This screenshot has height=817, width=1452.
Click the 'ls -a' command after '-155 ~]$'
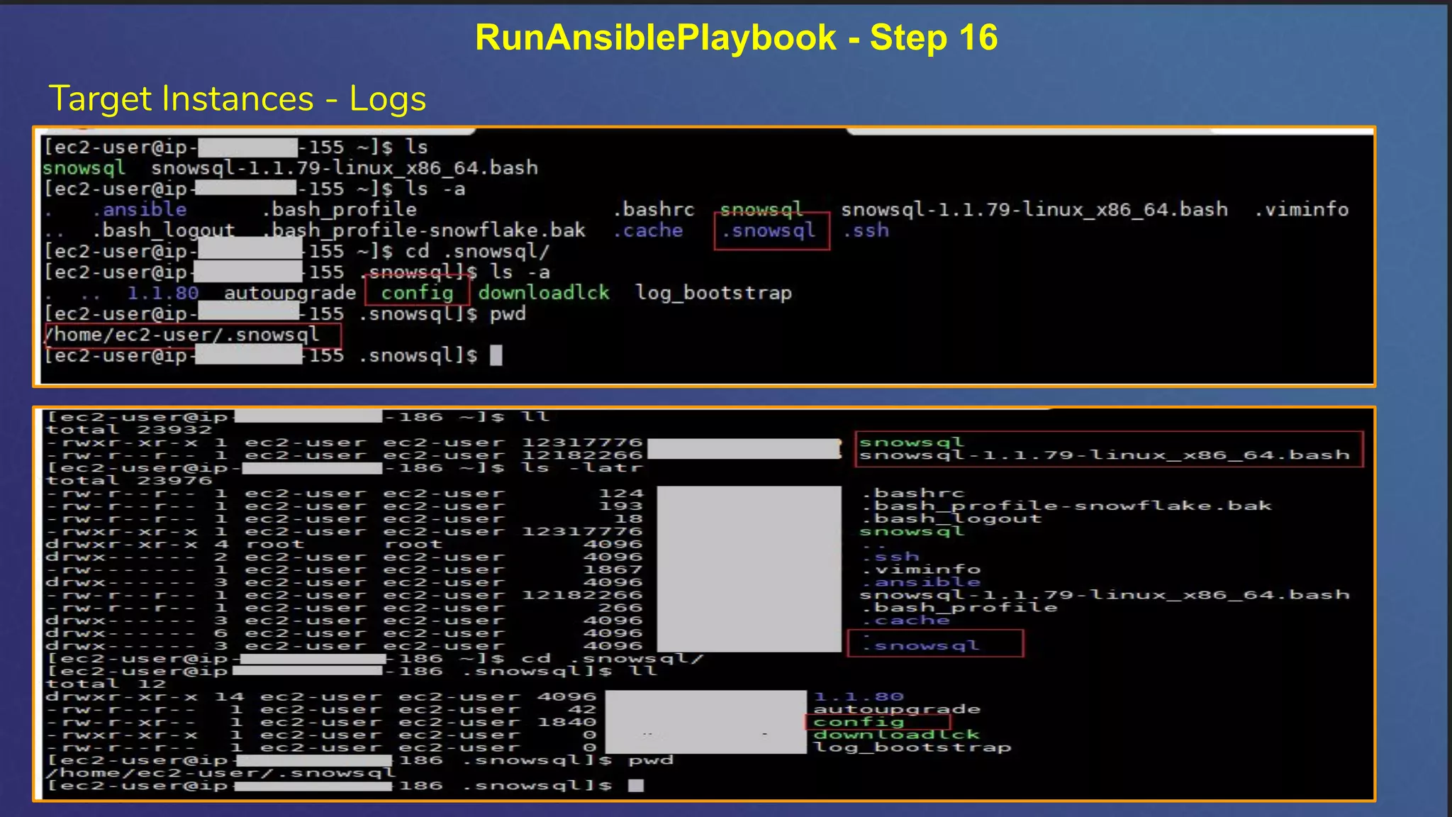tap(435, 189)
